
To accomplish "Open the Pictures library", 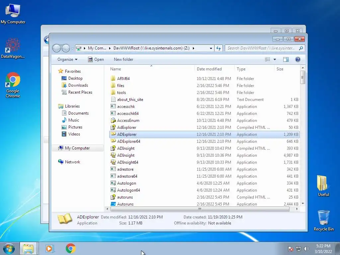I will point(75,127).
